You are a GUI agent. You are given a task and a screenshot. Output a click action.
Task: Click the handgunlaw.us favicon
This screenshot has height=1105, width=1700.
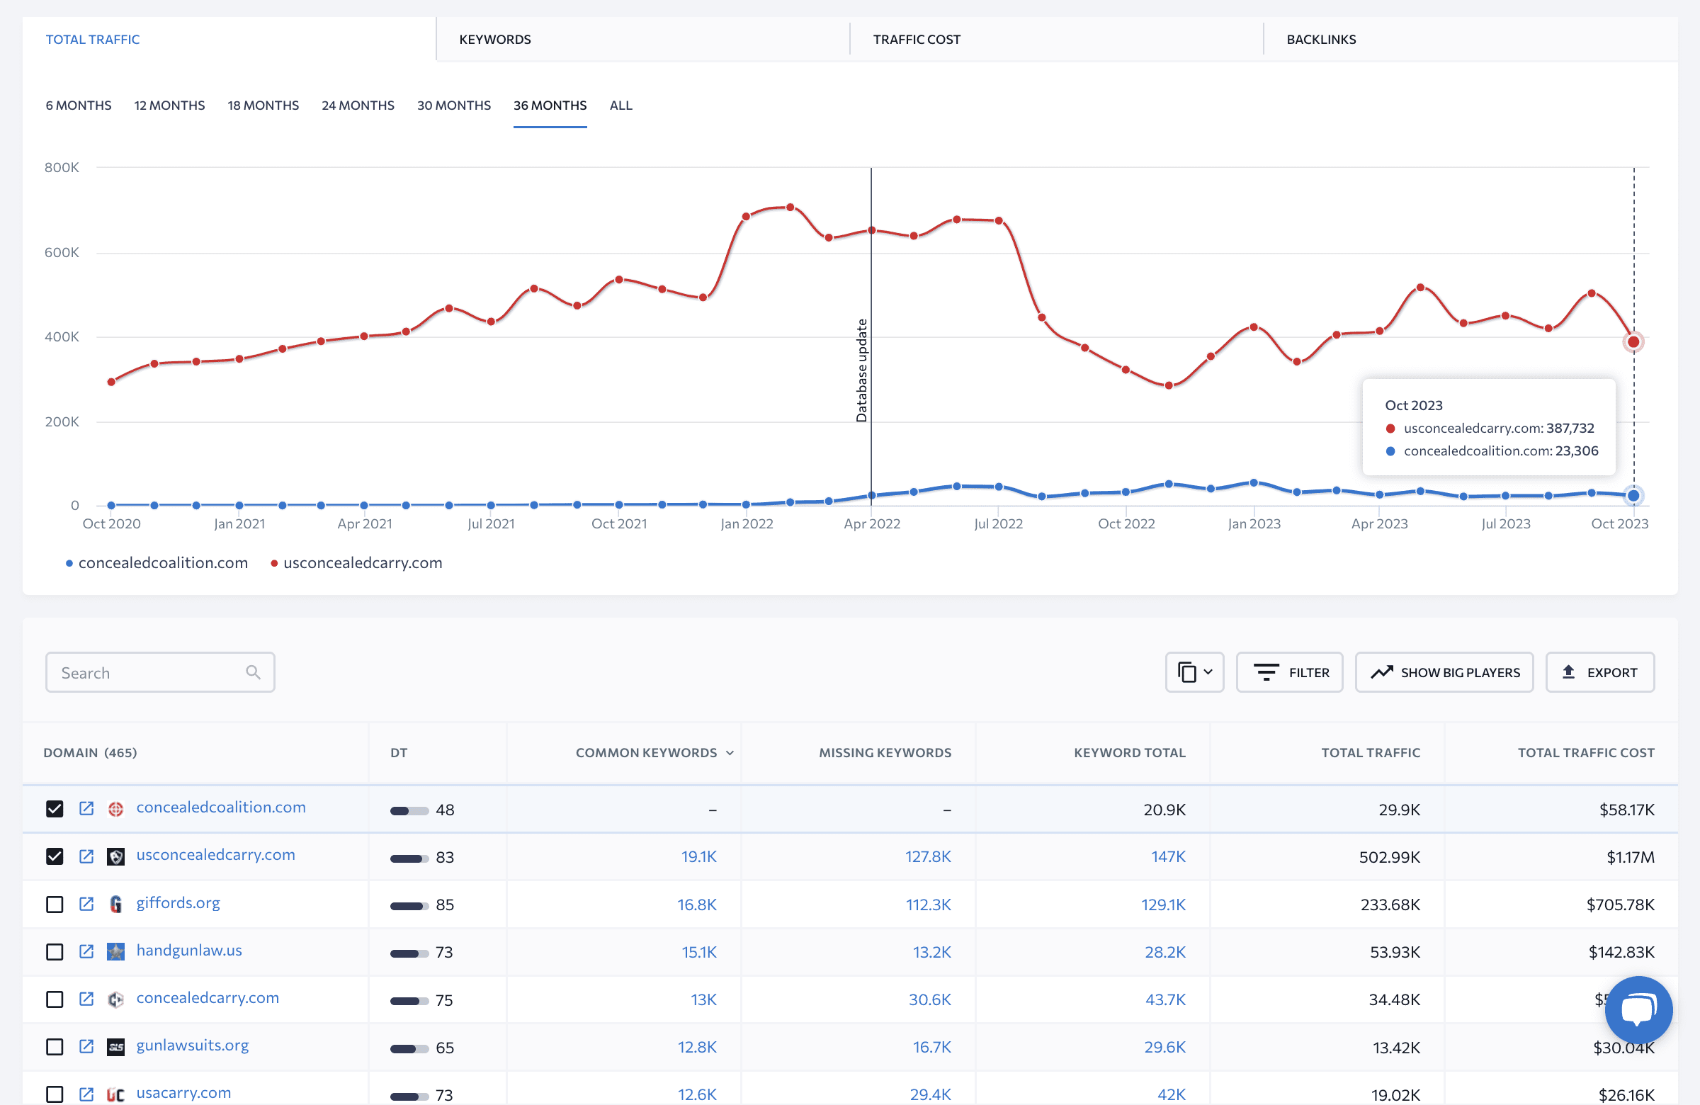coord(115,951)
